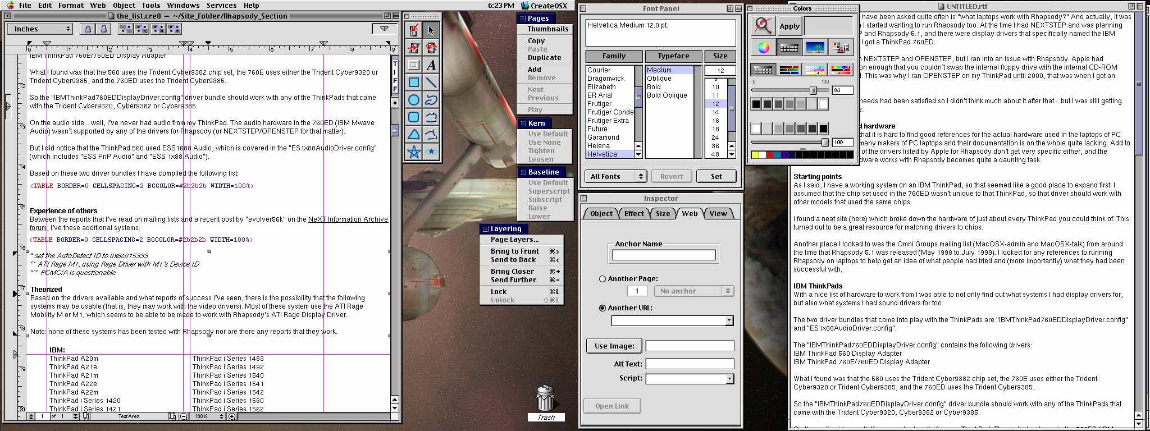
Task: Click the Apply button in Colors panel
Action: (789, 26)
